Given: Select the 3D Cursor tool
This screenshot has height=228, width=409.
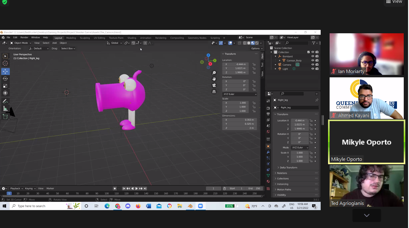Looking at the screenshot, I should 5,63.
